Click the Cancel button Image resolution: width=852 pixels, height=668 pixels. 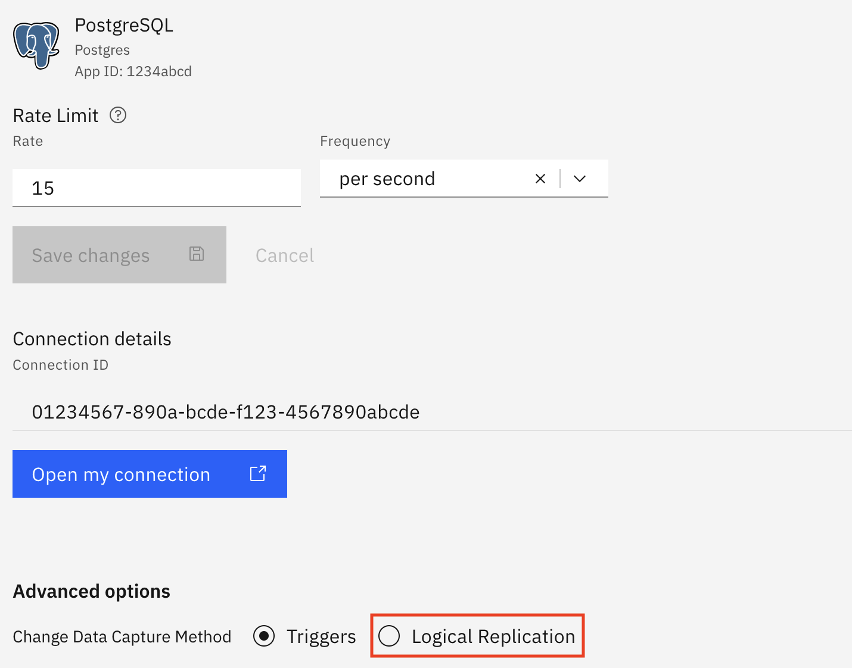(x=285, y=255)
